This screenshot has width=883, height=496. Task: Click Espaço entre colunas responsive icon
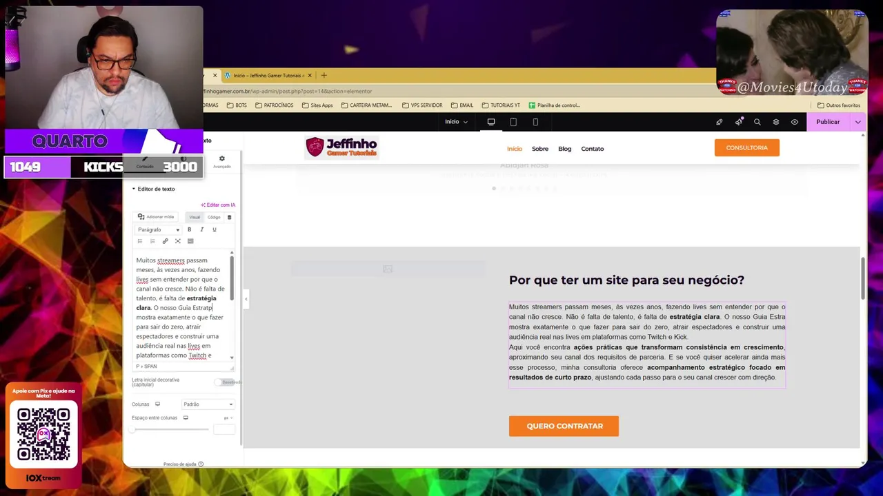coord(186,417)
